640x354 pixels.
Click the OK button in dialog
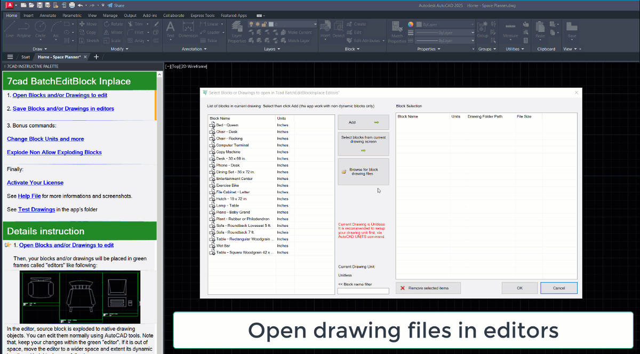pos(519,288)
